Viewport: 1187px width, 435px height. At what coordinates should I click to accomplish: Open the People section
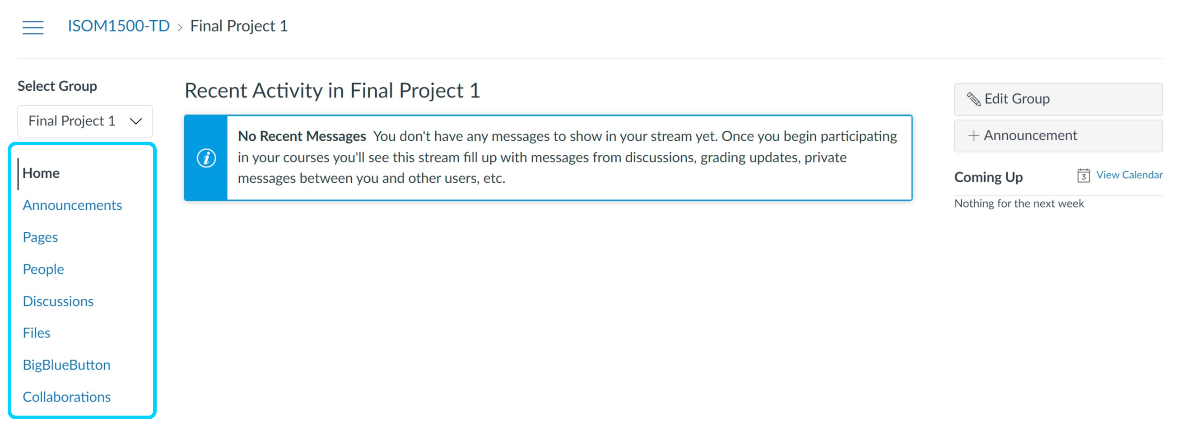coord(43,269)
